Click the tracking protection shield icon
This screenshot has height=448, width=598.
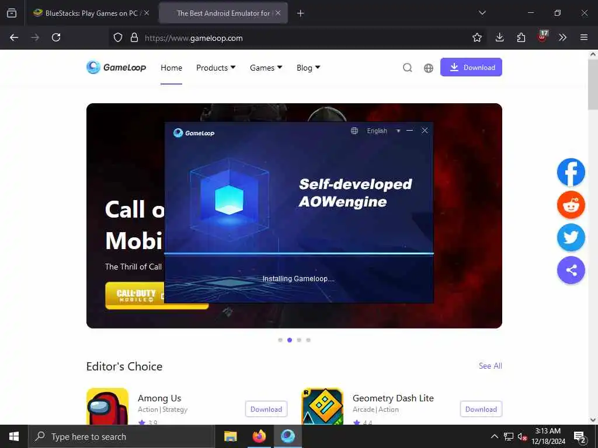pyautogui.click(x=118, y=37)
